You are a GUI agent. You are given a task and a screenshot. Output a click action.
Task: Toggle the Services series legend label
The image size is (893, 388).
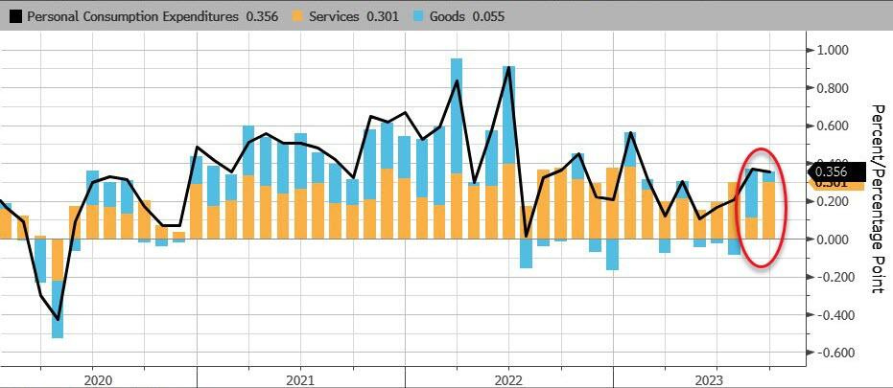point(332,14)
